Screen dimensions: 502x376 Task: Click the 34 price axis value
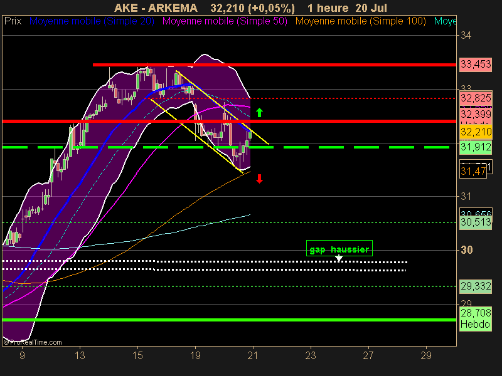(466, 35)
